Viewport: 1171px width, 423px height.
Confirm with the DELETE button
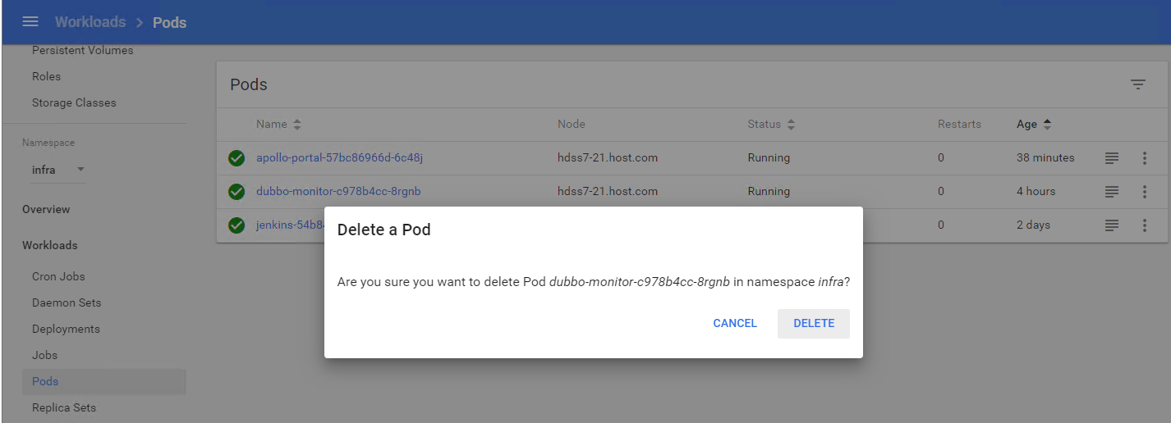click(813, 324)
